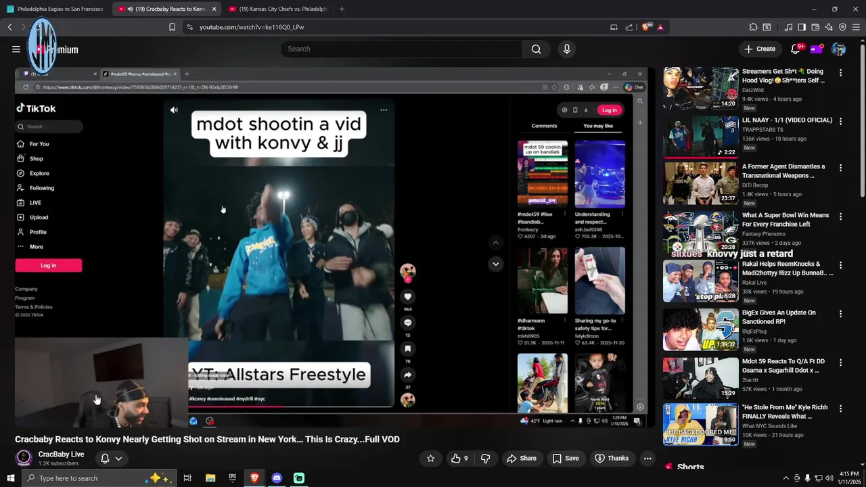Image resolution: width=866 pixels, height=487 pixels.
Task: Open options for Kyle Richh video
Action: [x=840, y=409]
